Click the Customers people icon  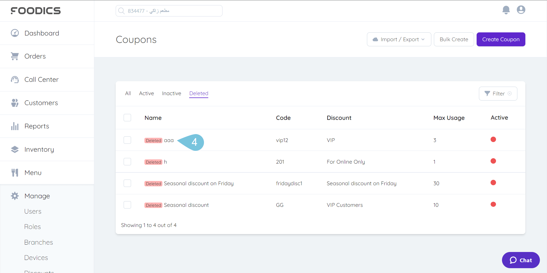15,103
